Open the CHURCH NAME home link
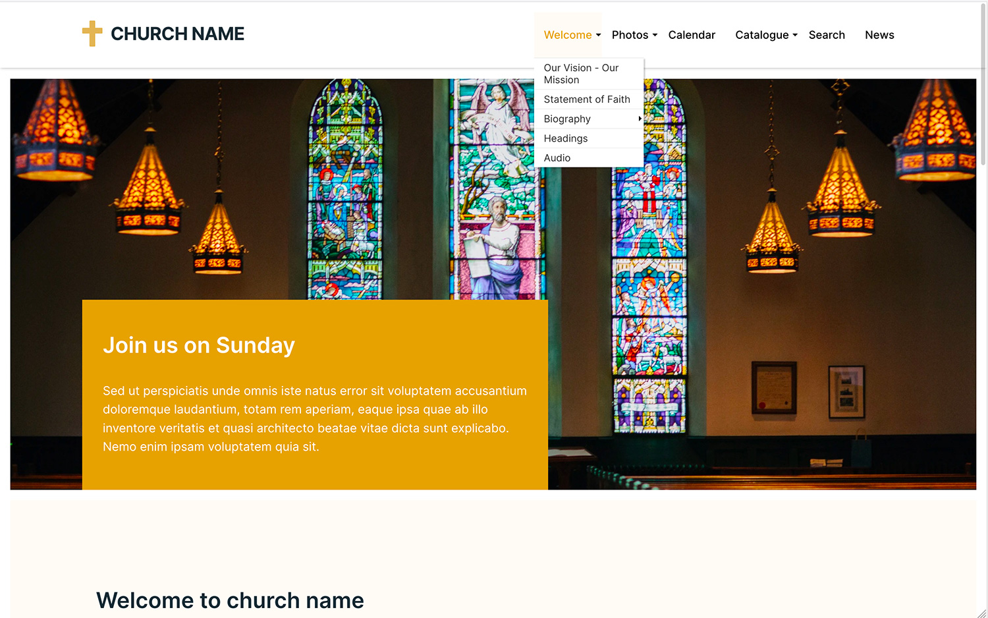 tap(177, 34)
